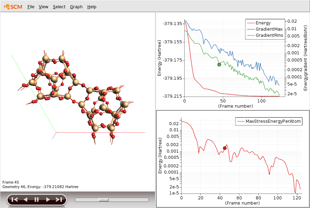Click the 120 tick in bottom graph

[297, 198]
